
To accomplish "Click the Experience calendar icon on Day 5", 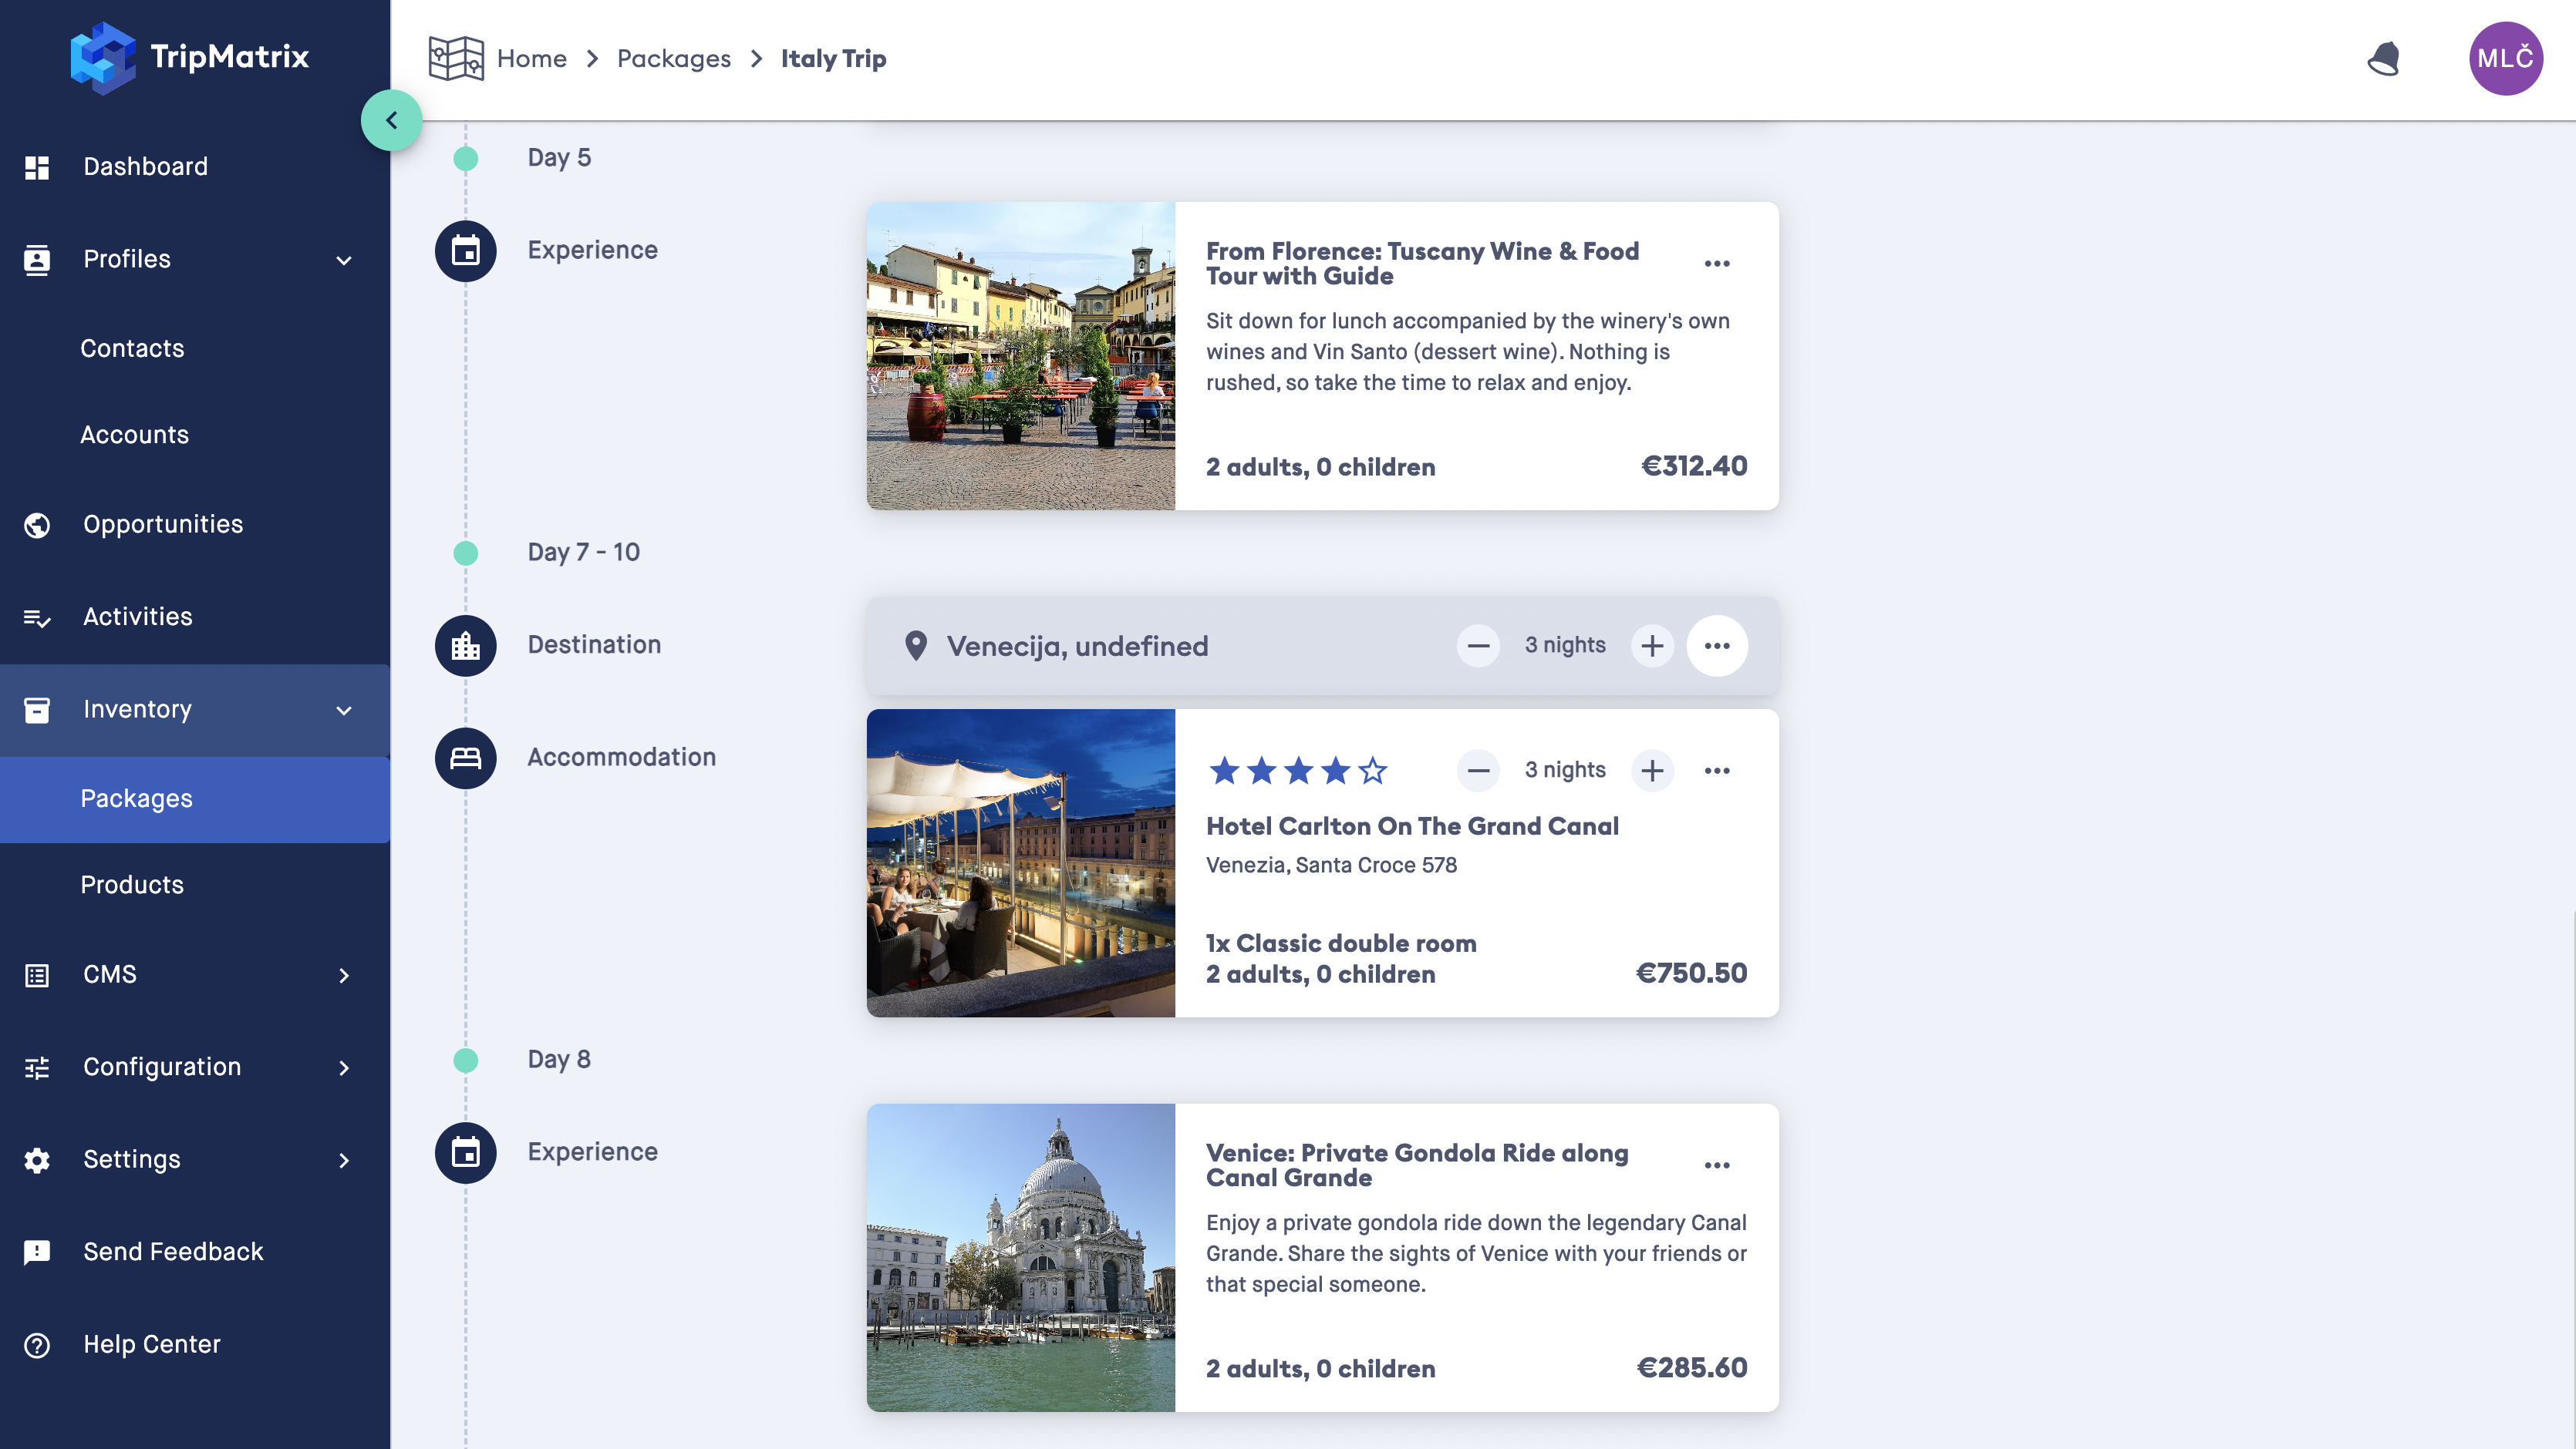I will click(x=465, y=250).
